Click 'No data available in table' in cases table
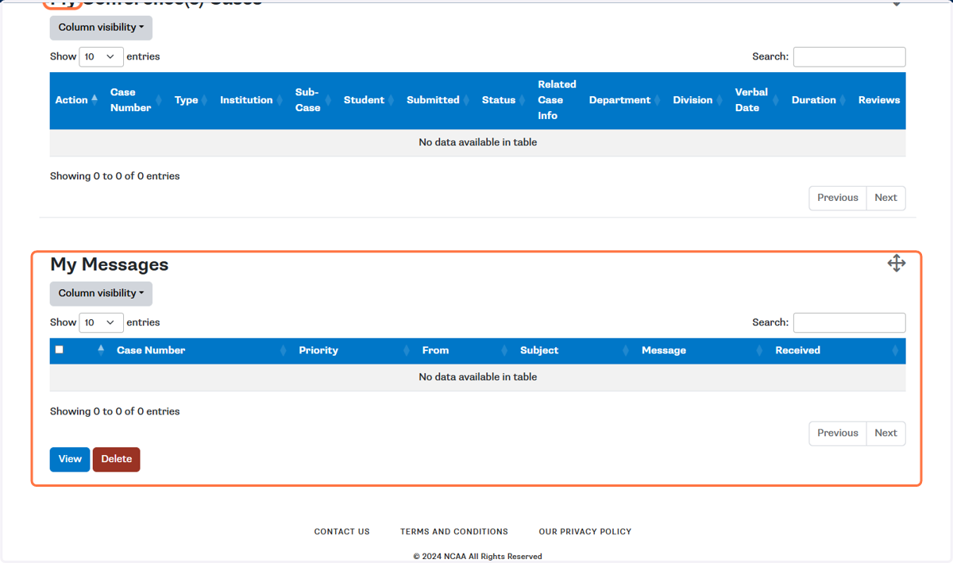Screen dimensions: 953x563 tap(478, 142)
